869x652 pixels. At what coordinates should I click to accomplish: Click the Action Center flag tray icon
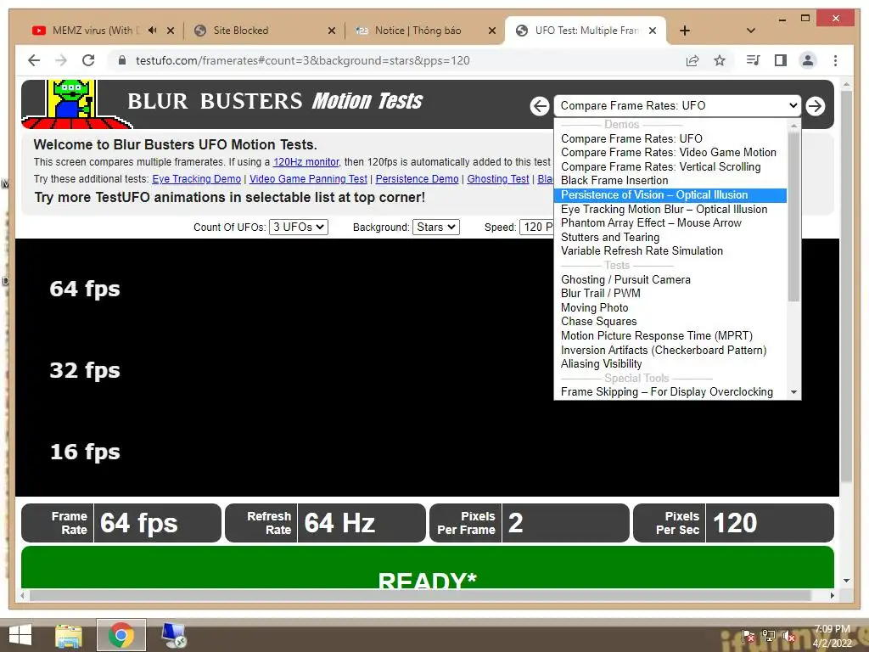tap(748, 637)
